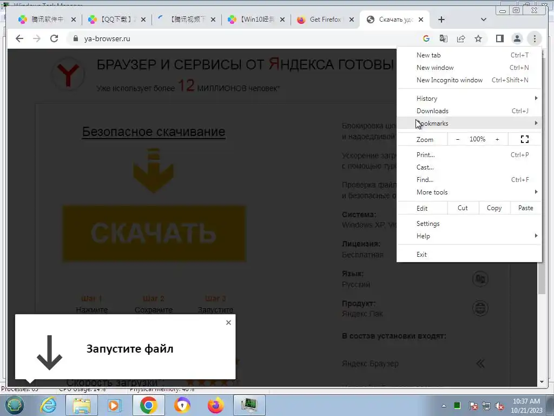Close the Запустите файл popup
The image size is (554, 416).
pos(228,322)
